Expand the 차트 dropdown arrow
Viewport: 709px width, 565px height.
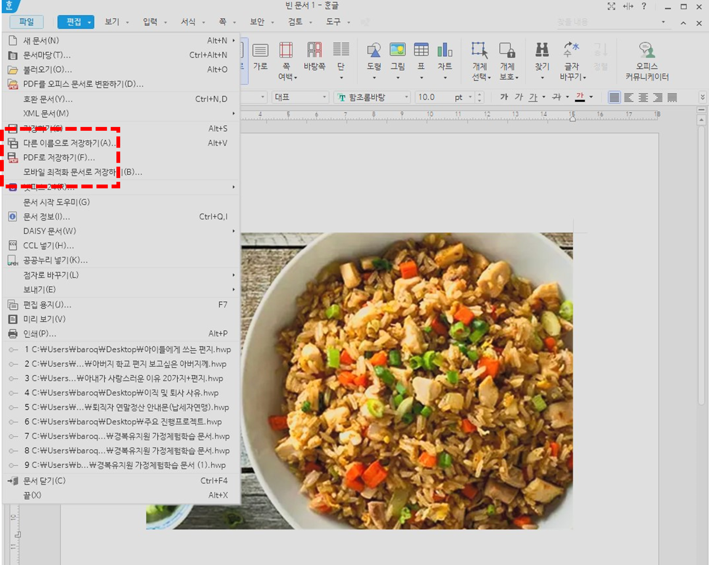(445, 78)
